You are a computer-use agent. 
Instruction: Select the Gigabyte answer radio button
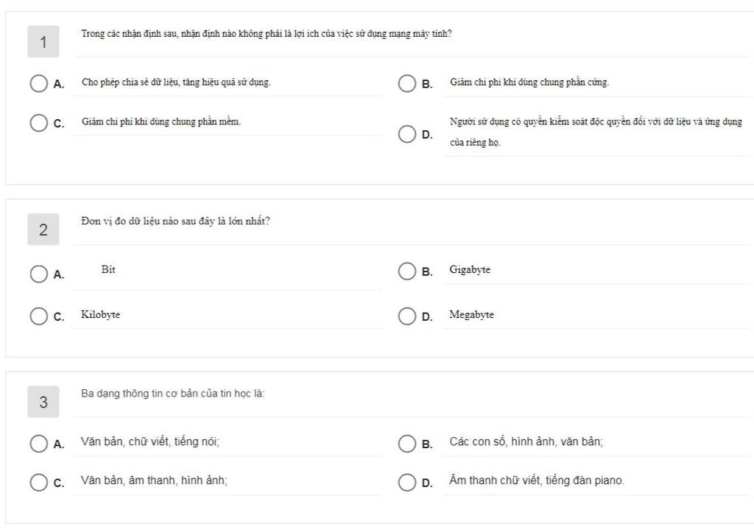pos(407,272)
